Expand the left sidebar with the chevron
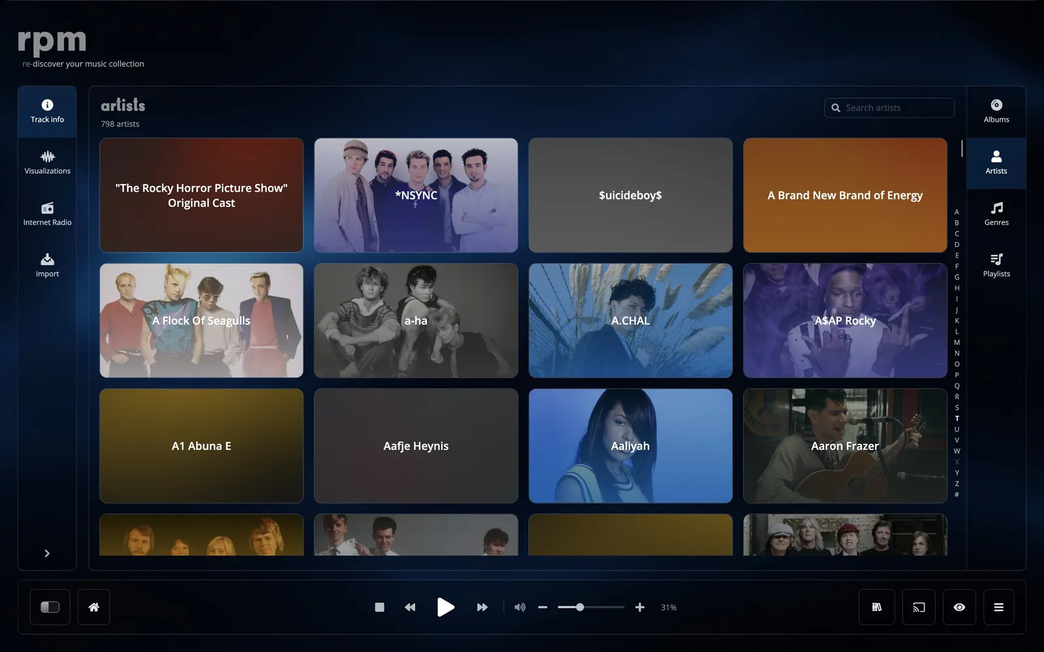 click(47, 554)
